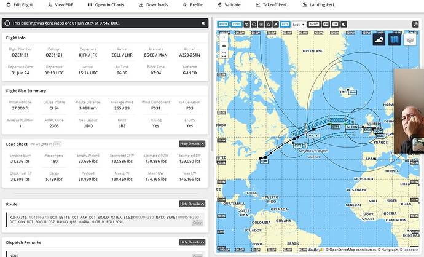Viewport: 424px width, 257px height.
Task: Open the map style chart button
Action: pyautogui.click(x=395, y=39)
